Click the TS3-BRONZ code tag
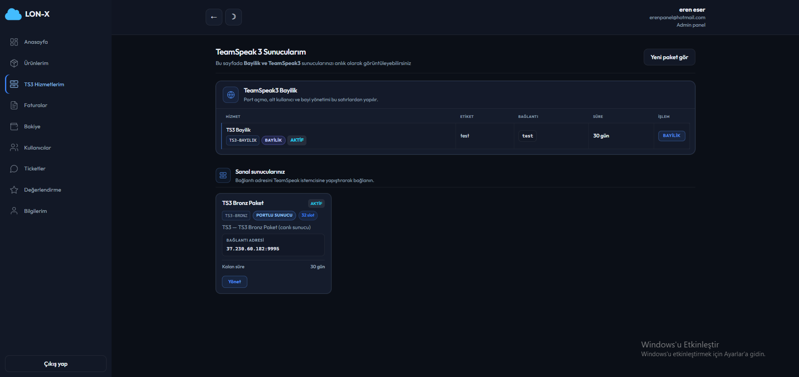The width and height of the screenshot is (799, 377). 236,215
